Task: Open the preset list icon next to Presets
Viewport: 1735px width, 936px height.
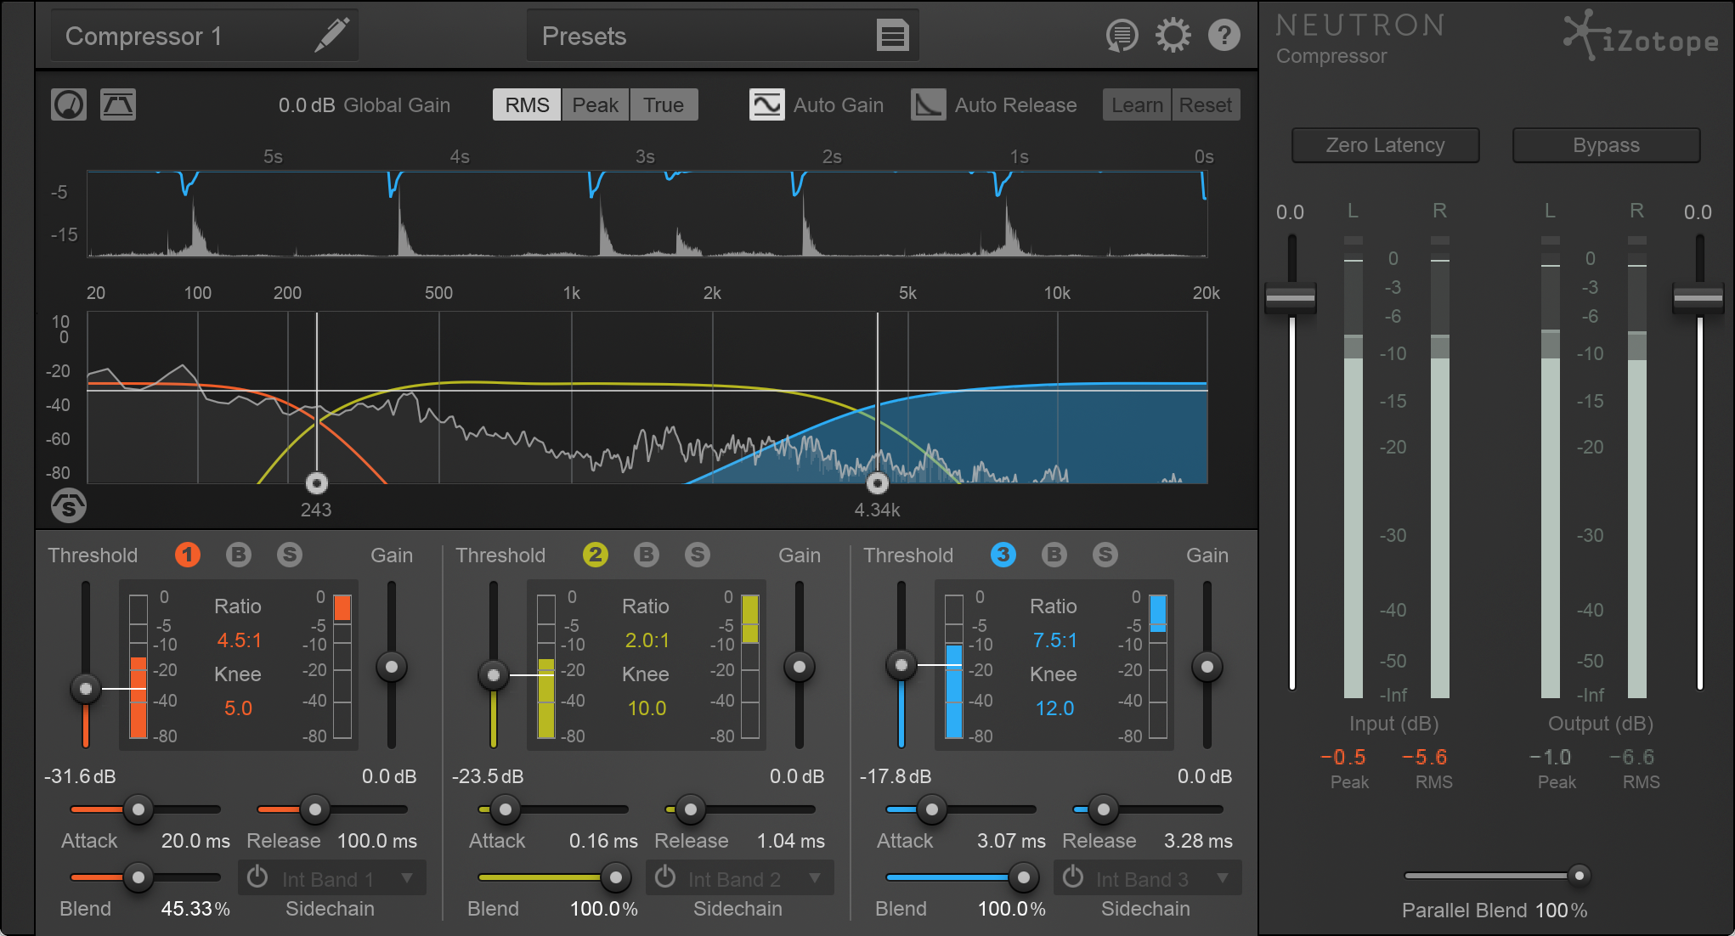Action: pyautogui.click(x=892, y=35)
